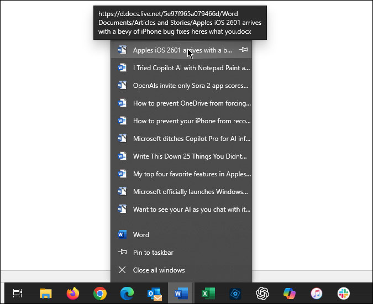Open the ChatGPT app from the taskbar
Screen dimensions: 373x304
262,293
